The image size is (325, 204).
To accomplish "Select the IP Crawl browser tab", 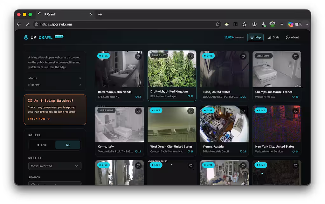I will 65,14.
